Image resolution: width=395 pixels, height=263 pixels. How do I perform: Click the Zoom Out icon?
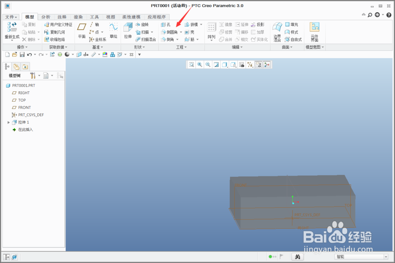click(208, 65)
